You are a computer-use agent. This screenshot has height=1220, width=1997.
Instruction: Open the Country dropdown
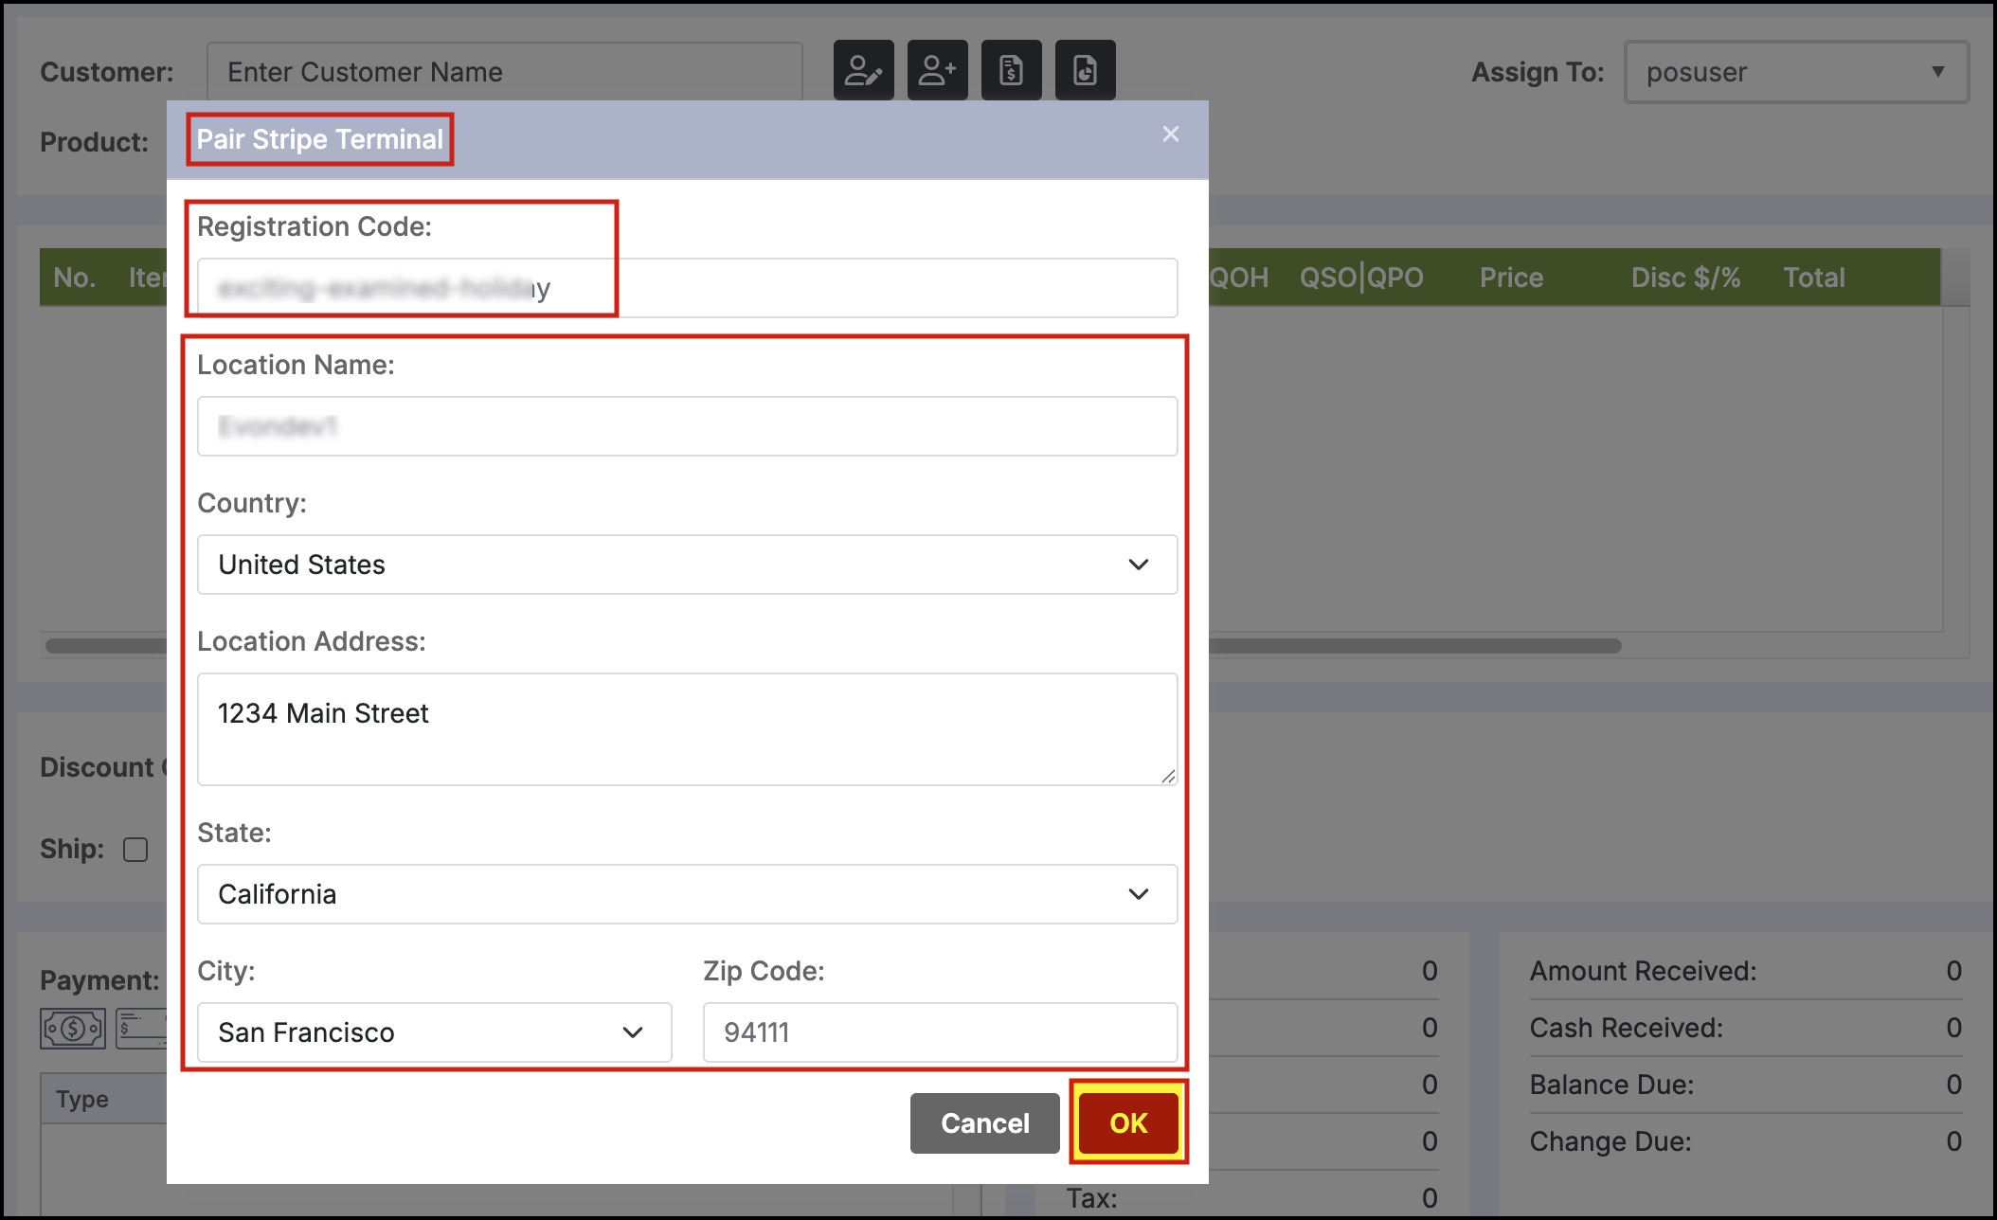[x=687, y=565]
